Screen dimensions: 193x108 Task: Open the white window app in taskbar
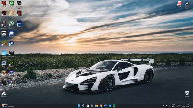(88, 106)
